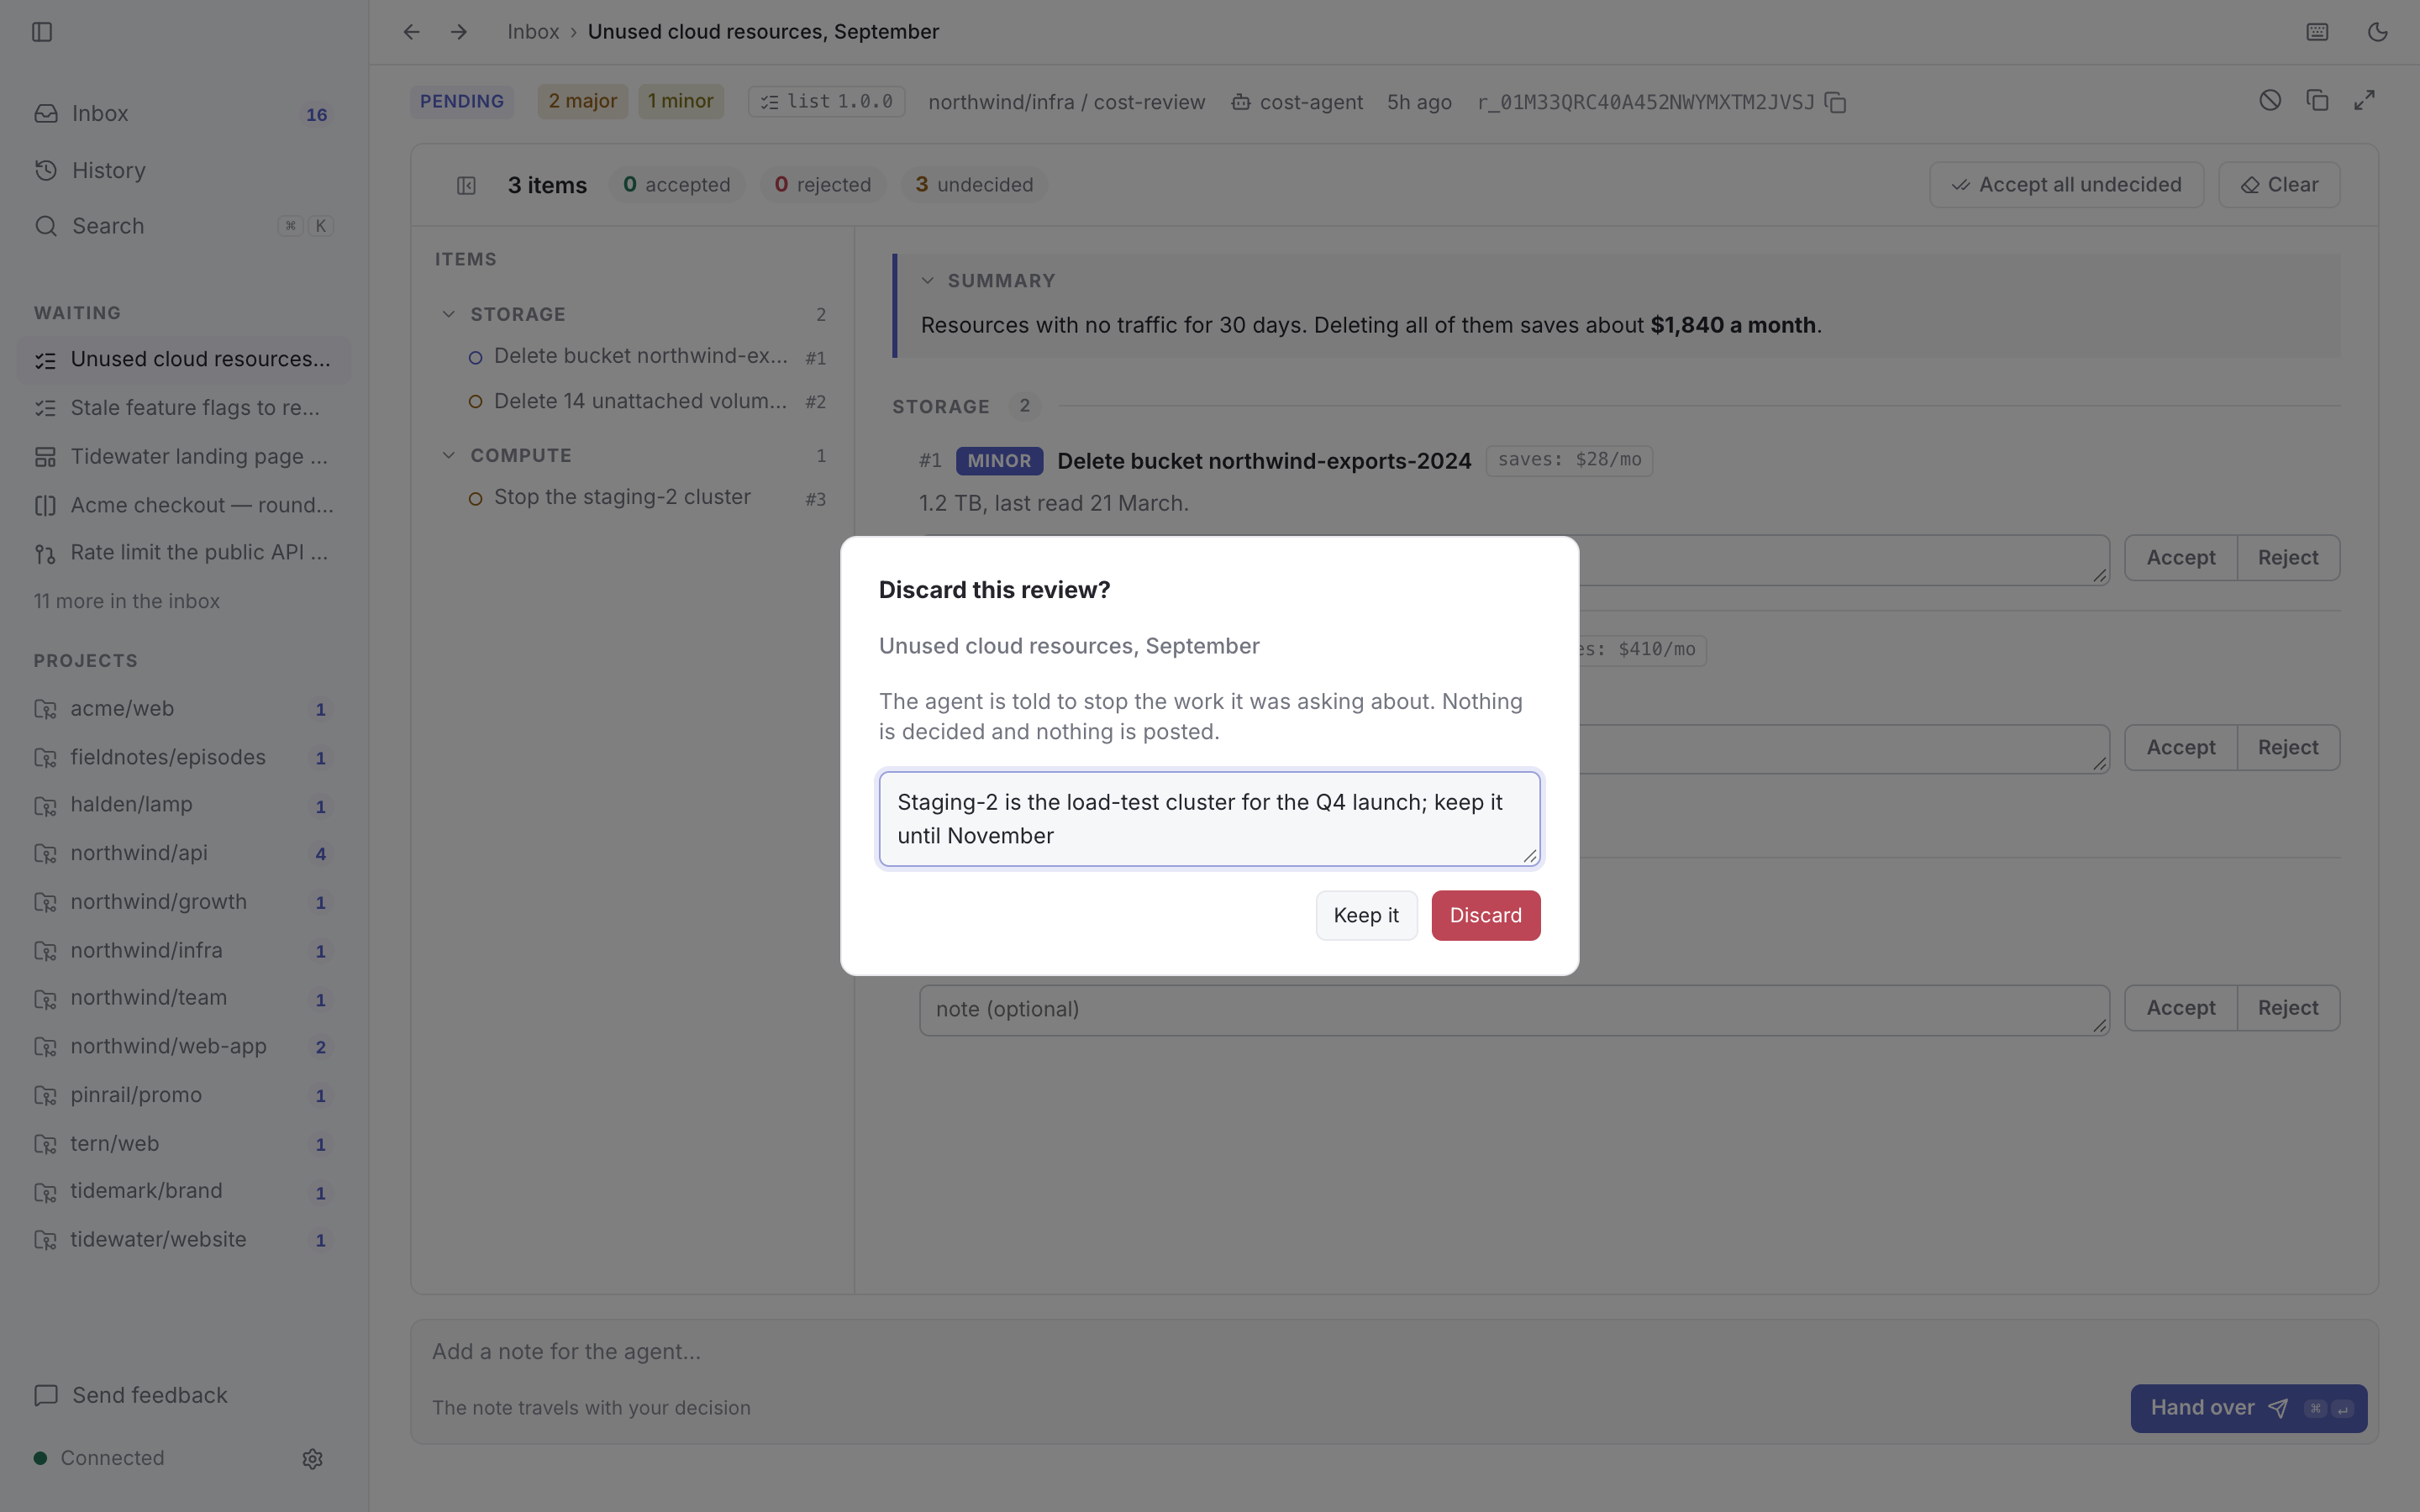The width and height of the screenshot is (2420, 1512).
Task: Select item Delete 14 unattached volumes #2
Action: pyautogui.click(x=646, y=401)
